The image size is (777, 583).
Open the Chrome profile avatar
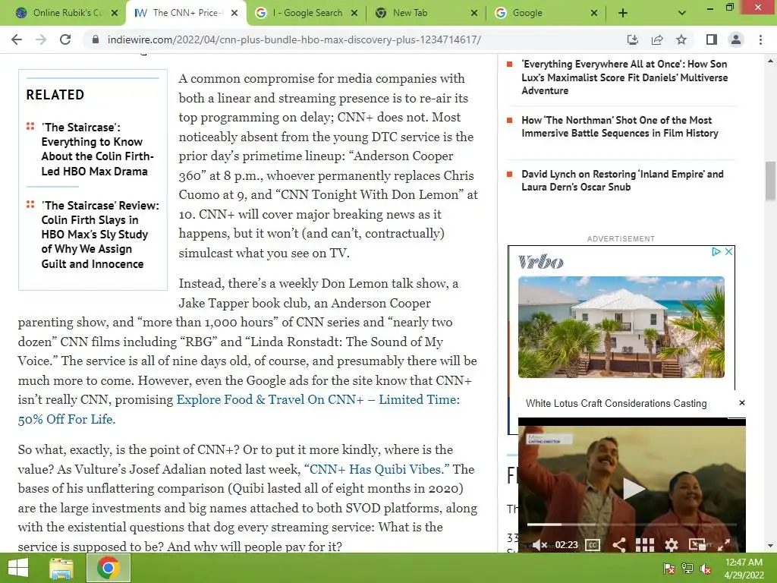[x=736, y=39]
